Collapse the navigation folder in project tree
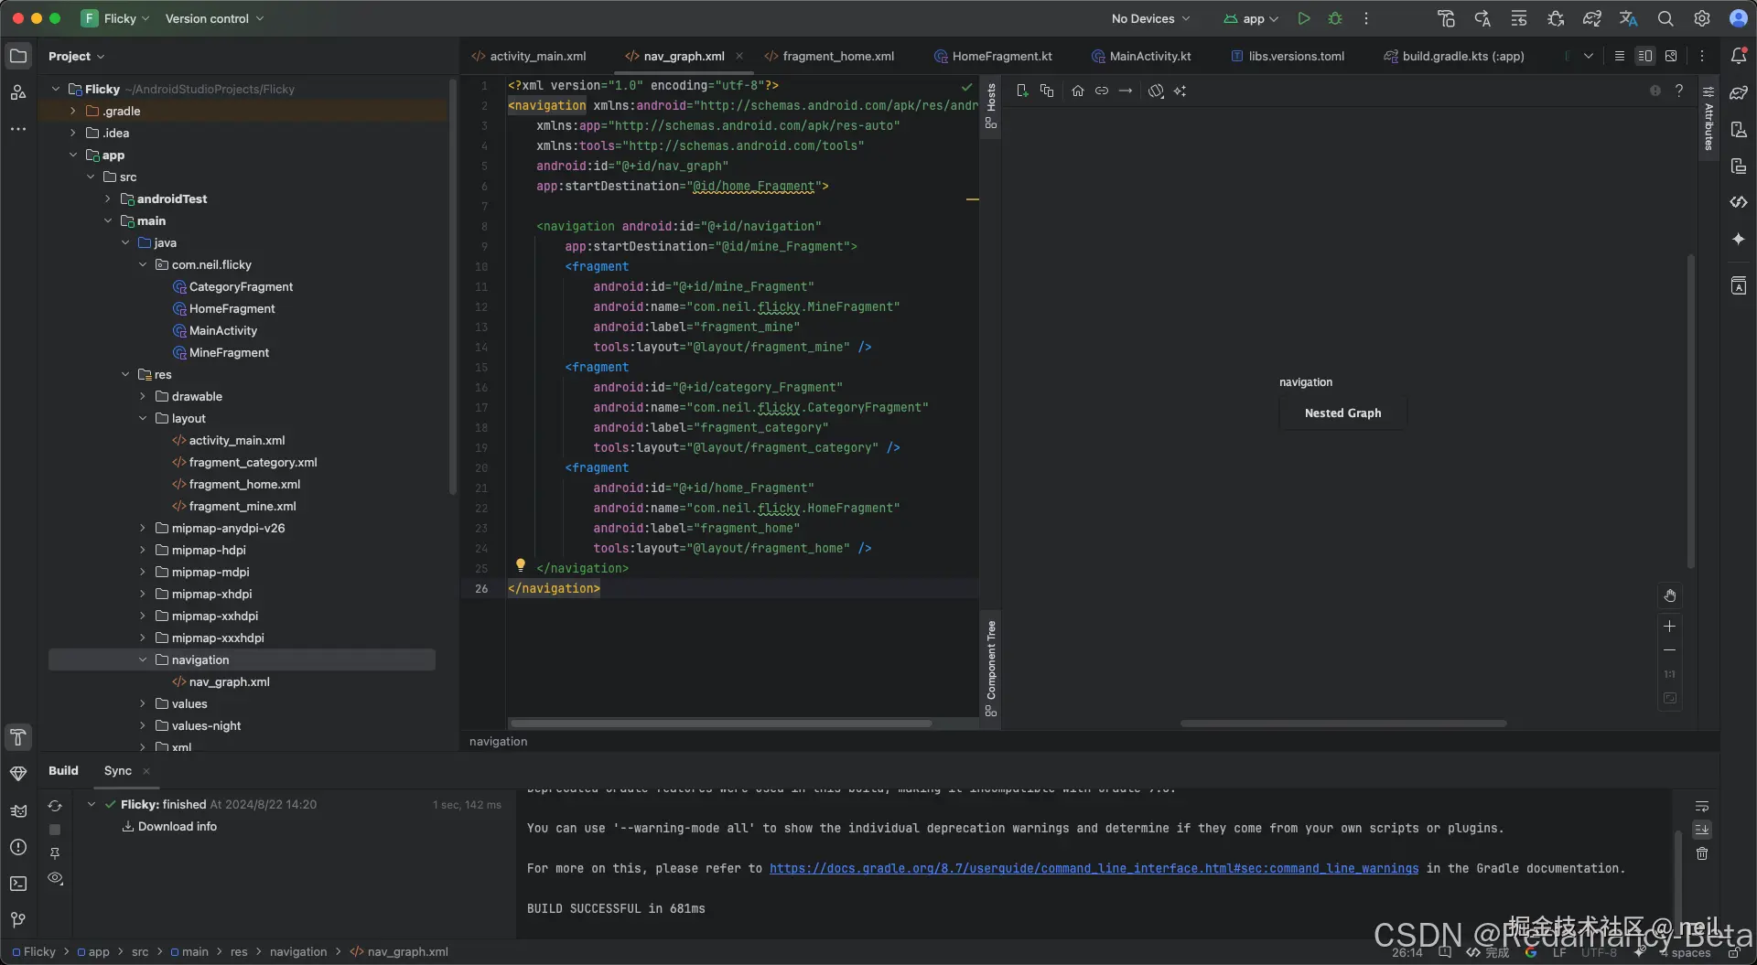Screen dimensions: 1757x965 tap(143, 659)
